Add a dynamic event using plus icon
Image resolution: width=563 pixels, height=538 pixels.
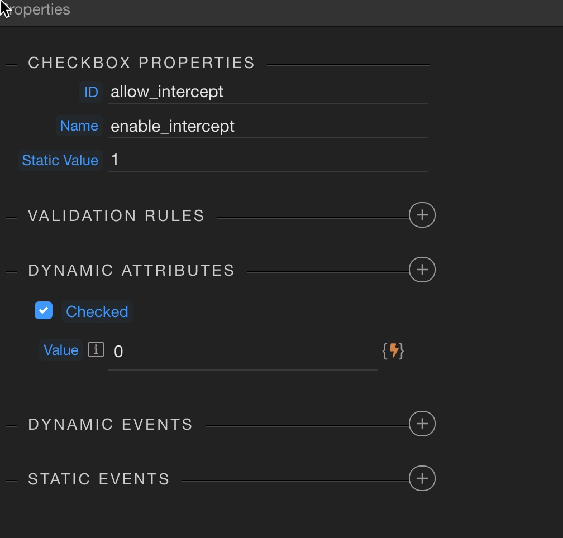point(422,424)
